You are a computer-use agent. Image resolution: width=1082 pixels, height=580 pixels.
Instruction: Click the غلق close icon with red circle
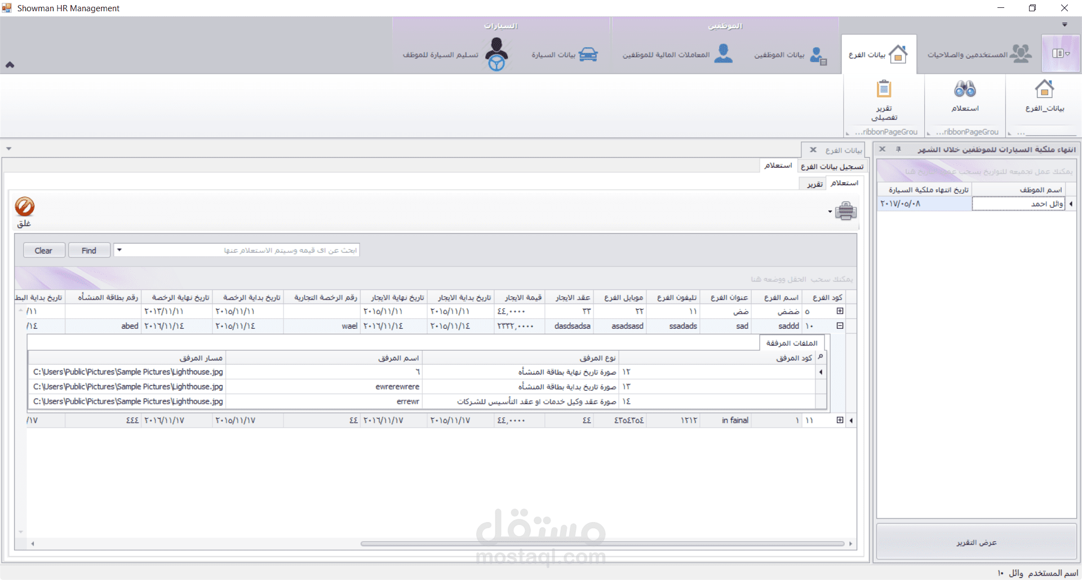click(24, 207)
